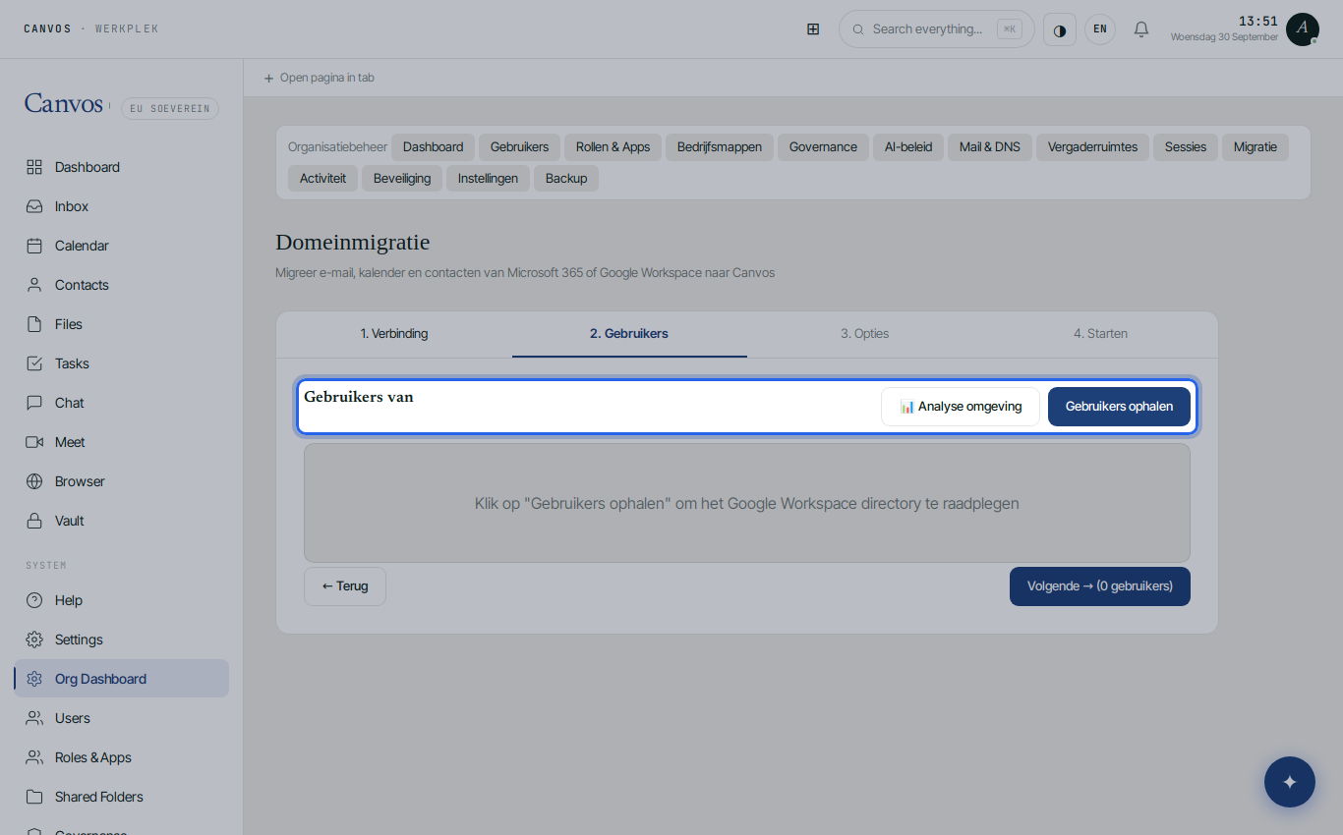
Task: Switch language with the EN button
Action: click(x=1100, y=29)
